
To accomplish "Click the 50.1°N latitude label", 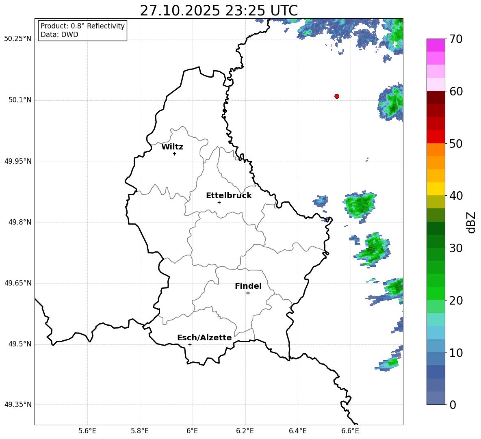I will [20, 100].
